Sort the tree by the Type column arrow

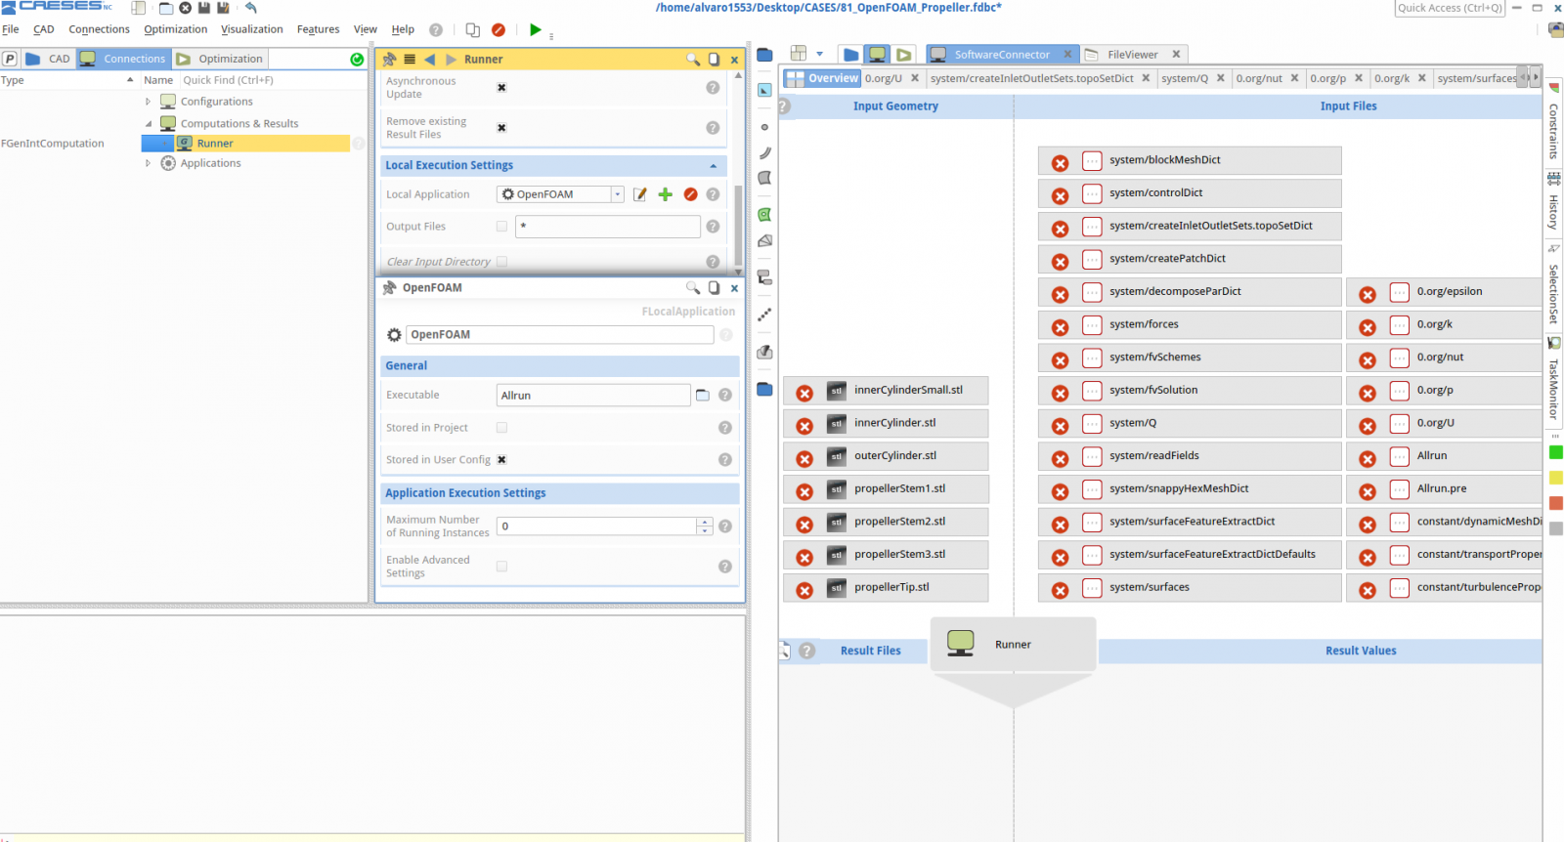click(x=130, y=80)
